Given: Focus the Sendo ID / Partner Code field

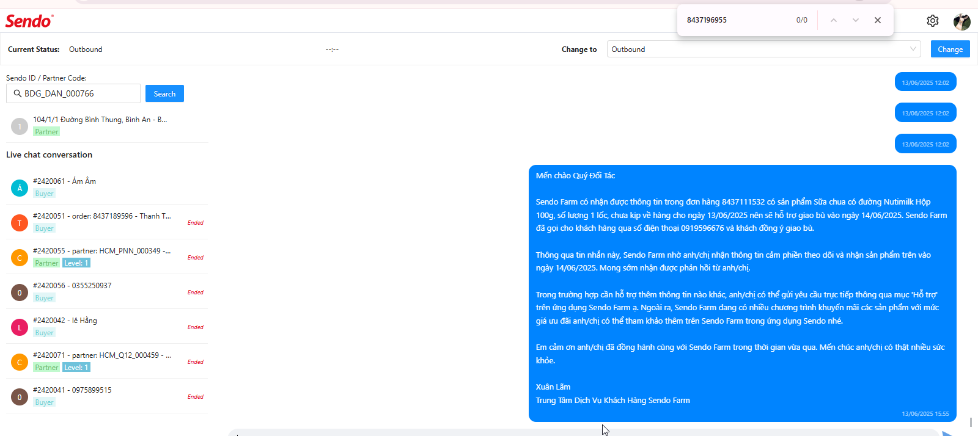Looking at the screenshot, I should (73, 93).
